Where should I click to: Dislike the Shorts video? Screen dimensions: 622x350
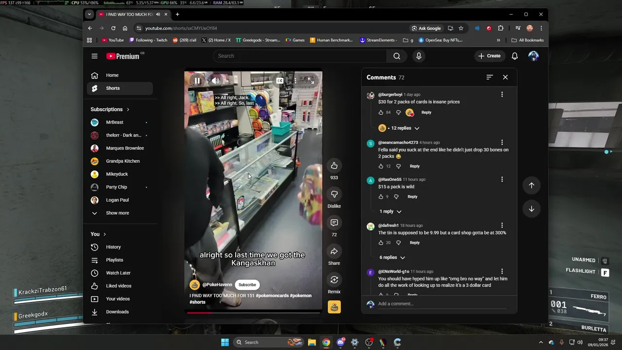tap(334, 194)
